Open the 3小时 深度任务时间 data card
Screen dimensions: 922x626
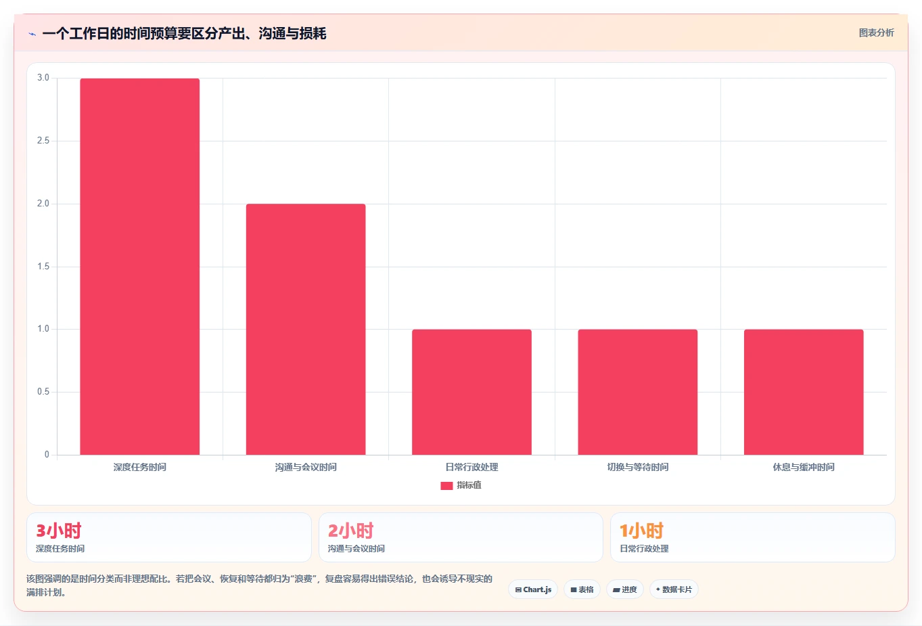click(169, 537)
